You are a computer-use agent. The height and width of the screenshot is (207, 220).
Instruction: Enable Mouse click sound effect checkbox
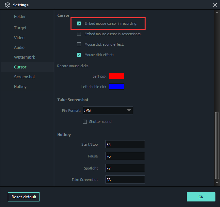(79, 44)
